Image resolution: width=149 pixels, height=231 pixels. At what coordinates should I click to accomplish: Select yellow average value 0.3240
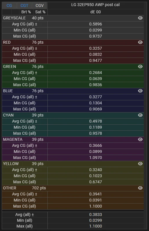(x=95, y=170)
